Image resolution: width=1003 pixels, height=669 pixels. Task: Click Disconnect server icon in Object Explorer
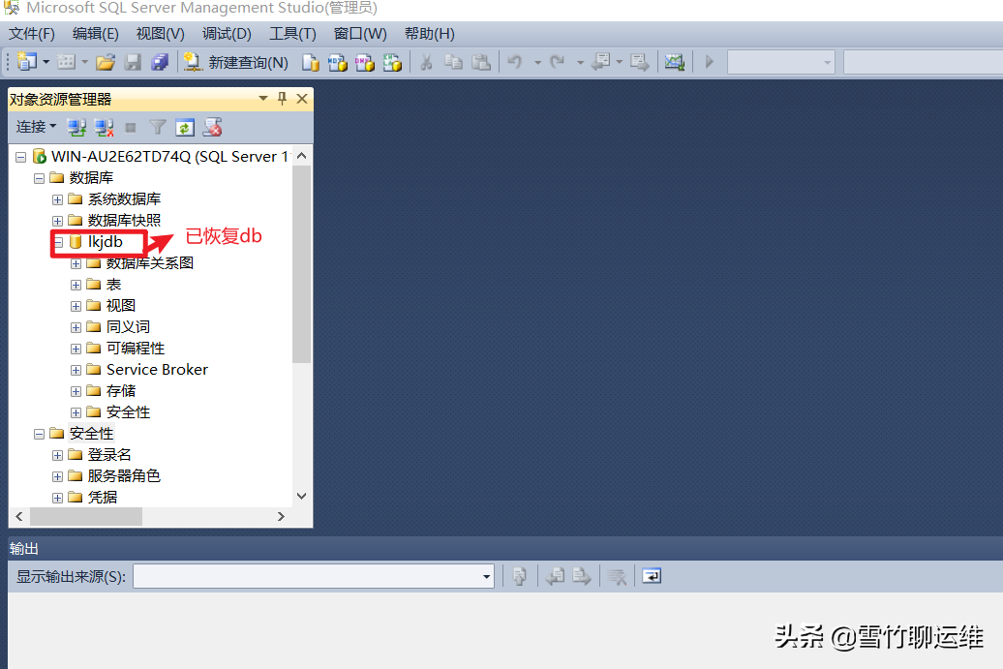(104, 128)
